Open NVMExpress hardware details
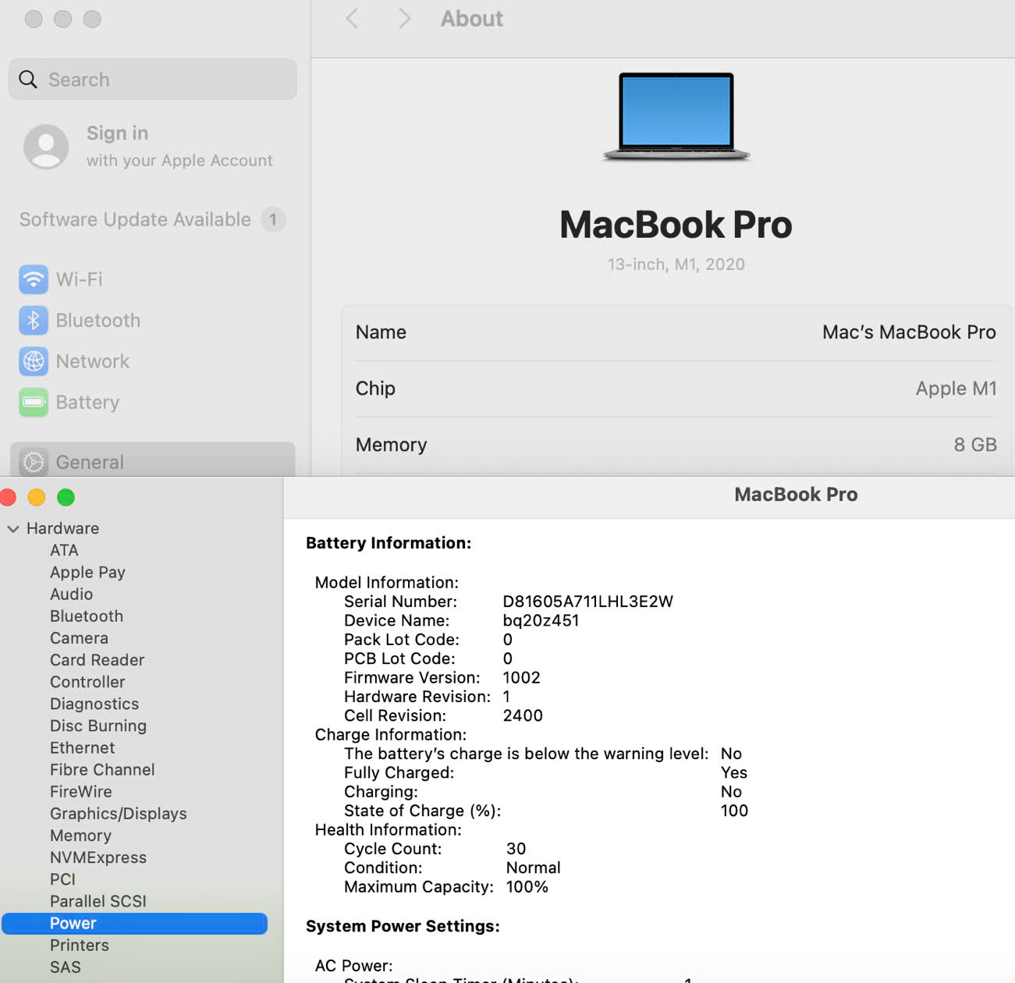This screenshot has height=983, width=1015. (98, 857)
